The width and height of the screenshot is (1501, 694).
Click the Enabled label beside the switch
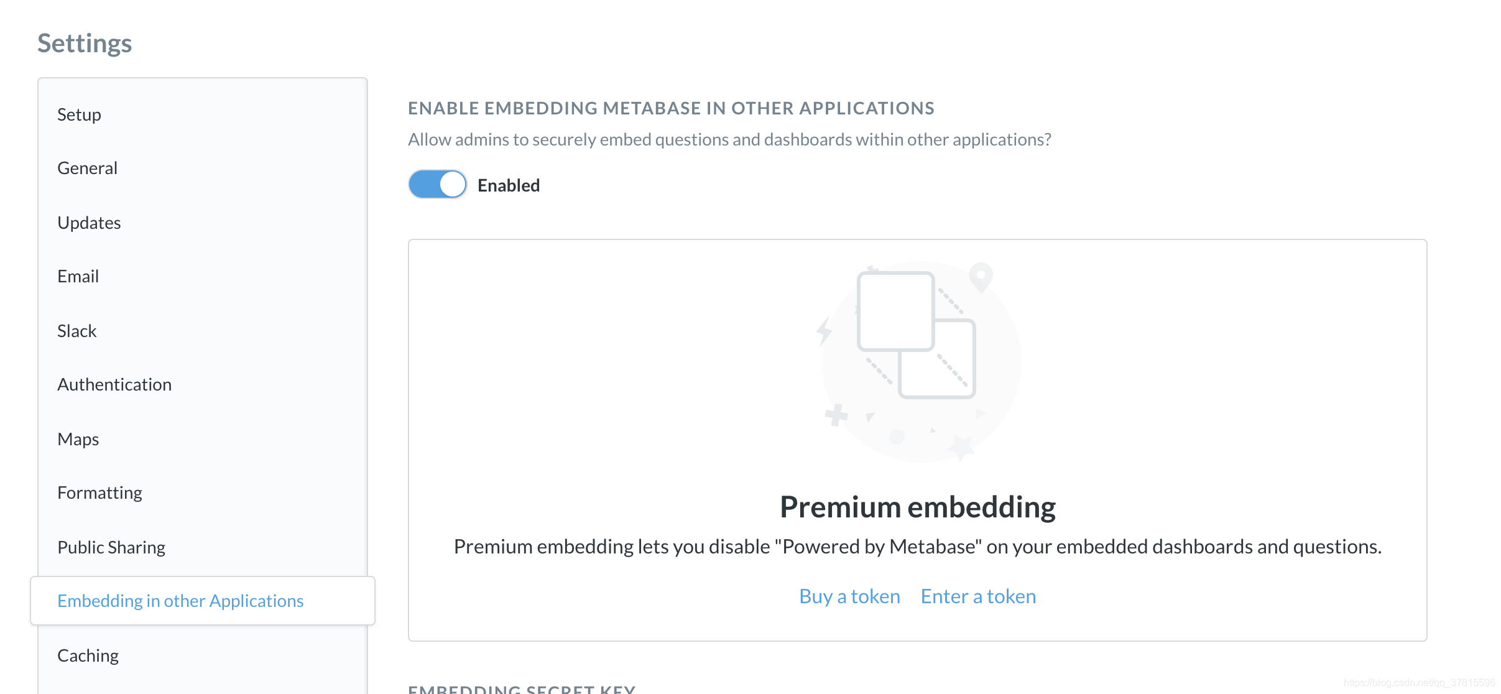pyautogui.click(x=508, y=184)
